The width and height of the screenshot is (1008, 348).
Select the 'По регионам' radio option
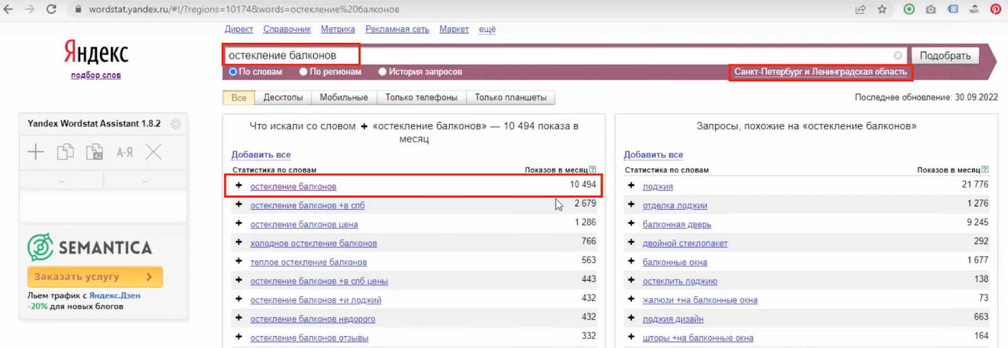pos(304,72)
